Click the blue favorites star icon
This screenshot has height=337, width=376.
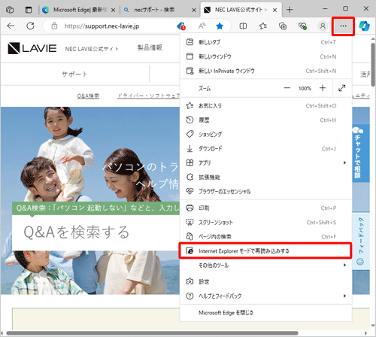(220, 26)
